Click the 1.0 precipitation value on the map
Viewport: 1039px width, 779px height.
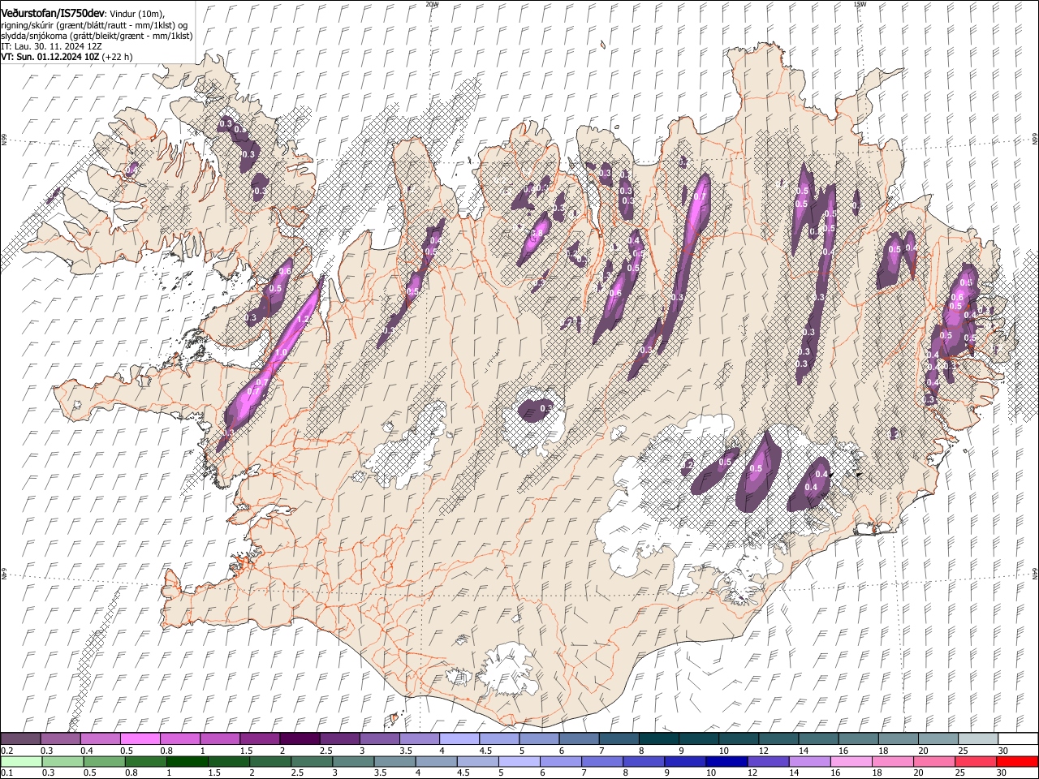pyautogui.click(x=281, y=353)
